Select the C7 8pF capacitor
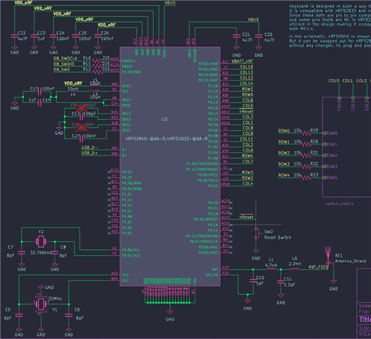This screenshot has height=339, width=371. point(22,253)
